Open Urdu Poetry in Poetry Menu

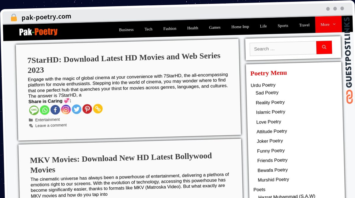coord(263,85)
